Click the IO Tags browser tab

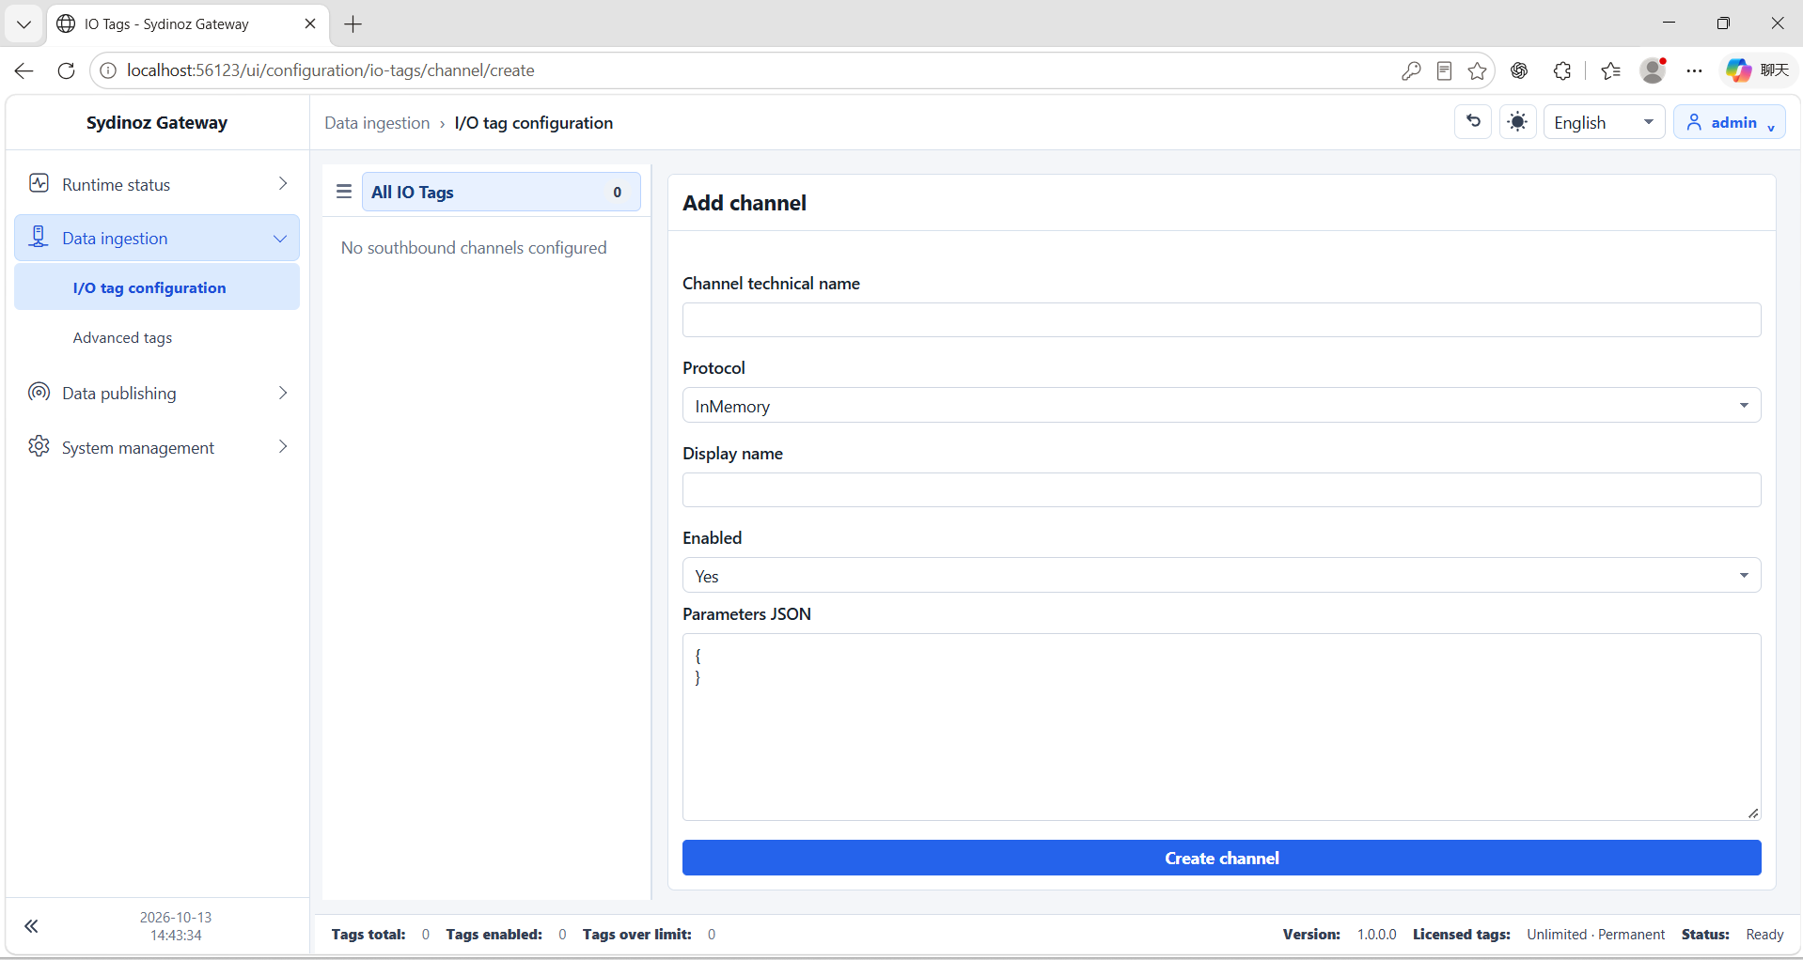tap(188, 24)
